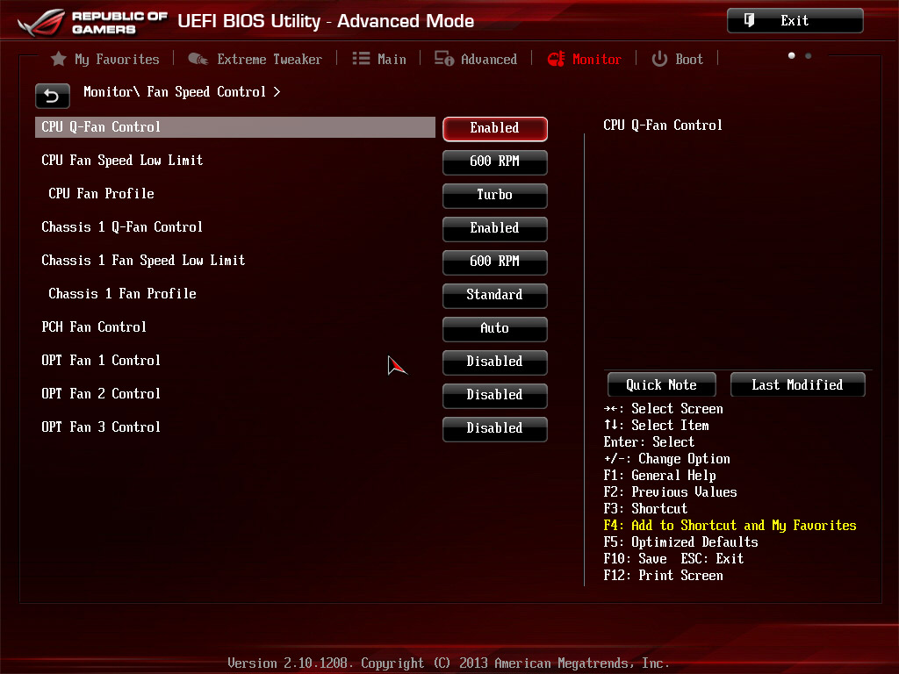Change OPT Fan 1 Control Disabled value
Image resolution: width=899 pixels, height=674 pixels.
click(495, 362)
